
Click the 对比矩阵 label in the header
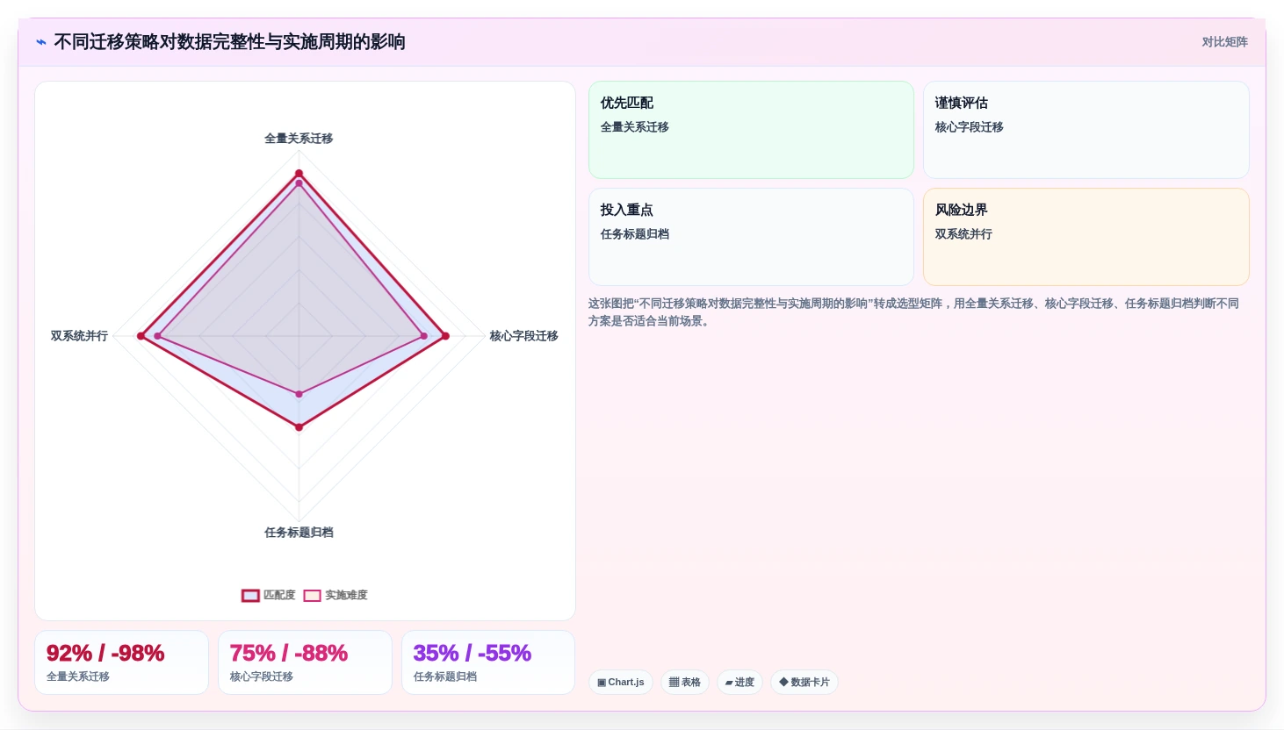(1224, 42)
